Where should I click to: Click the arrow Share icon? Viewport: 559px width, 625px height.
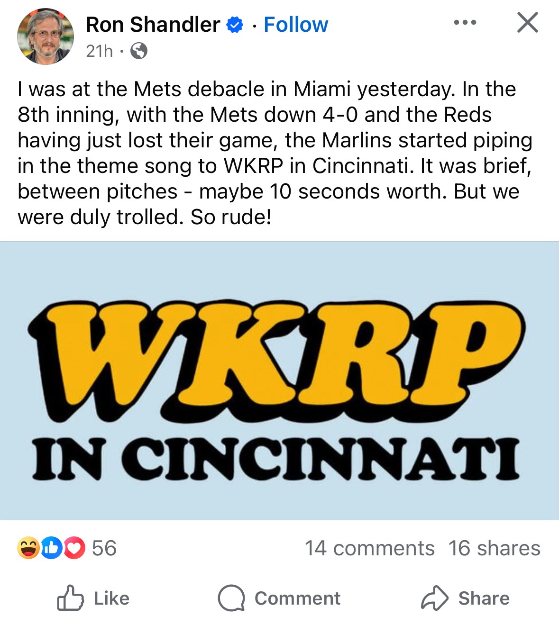434,598
